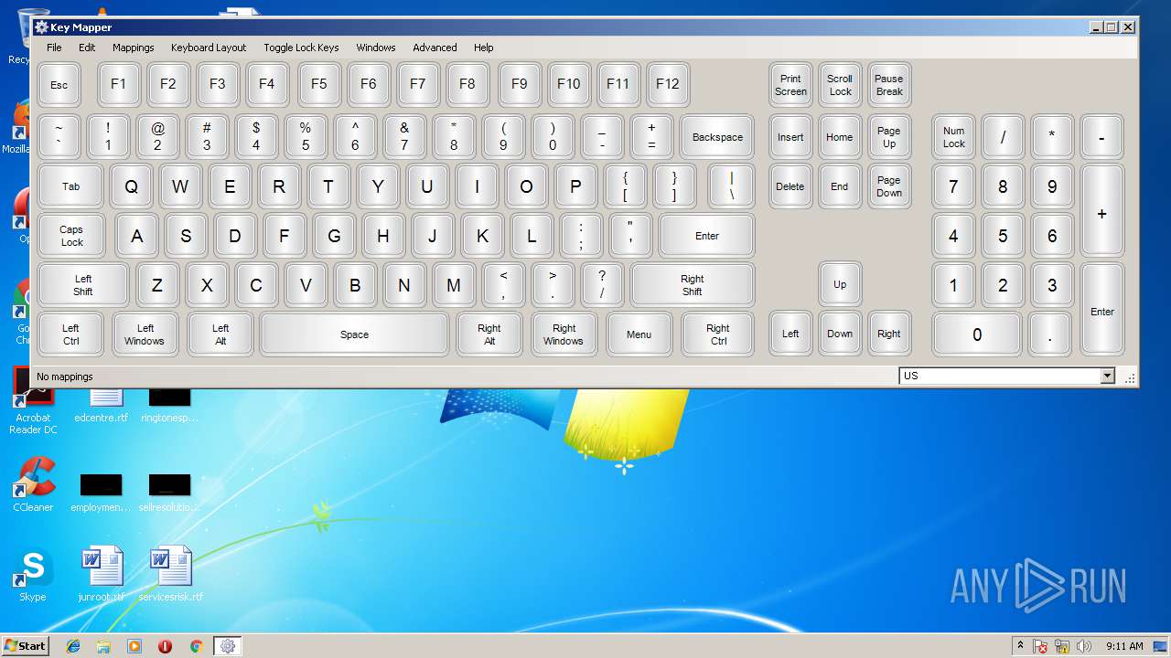The height and width of the screenshot is (658, 1171).
Task: Open the Help menu
Action: [x=484, y=48]
